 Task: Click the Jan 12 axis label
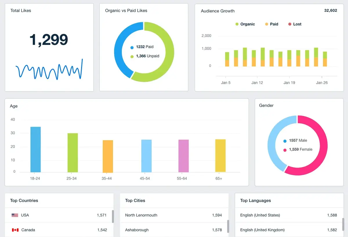coord(257,83)
